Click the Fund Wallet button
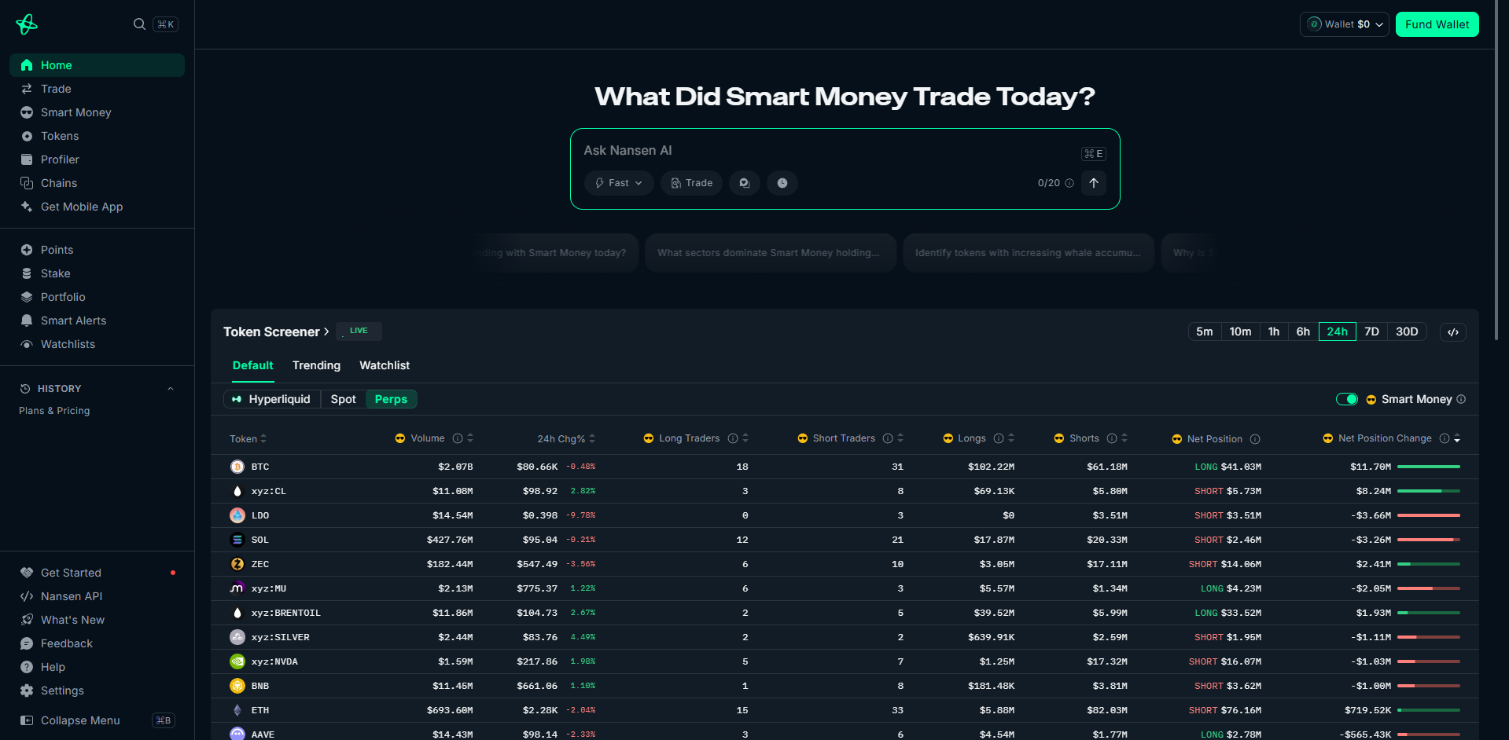The width and height of the screenshot is (1509, 740). tap(1437, 24)
